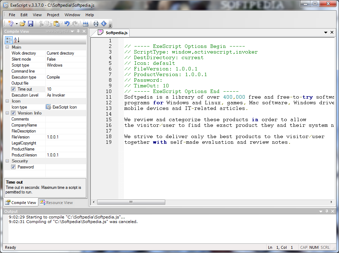Click the editor horizontal scrollbar thumb
Image resolution: width=339 pixels, height=253 pixels.
coord(131,202)
